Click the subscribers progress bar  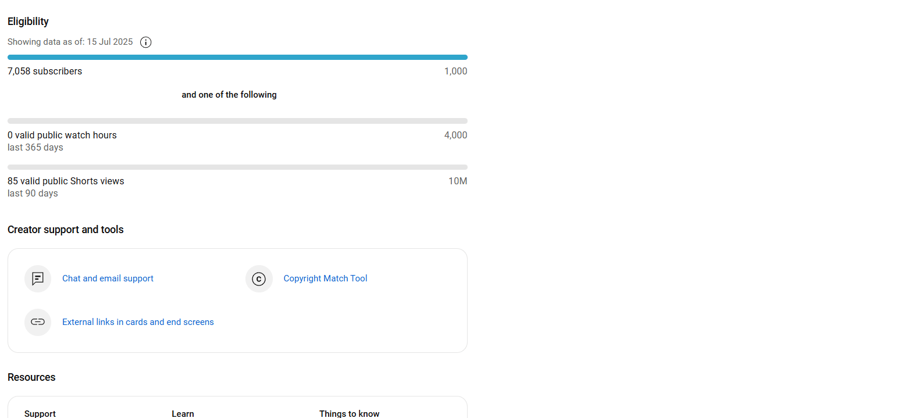click(x=237, y=57)
